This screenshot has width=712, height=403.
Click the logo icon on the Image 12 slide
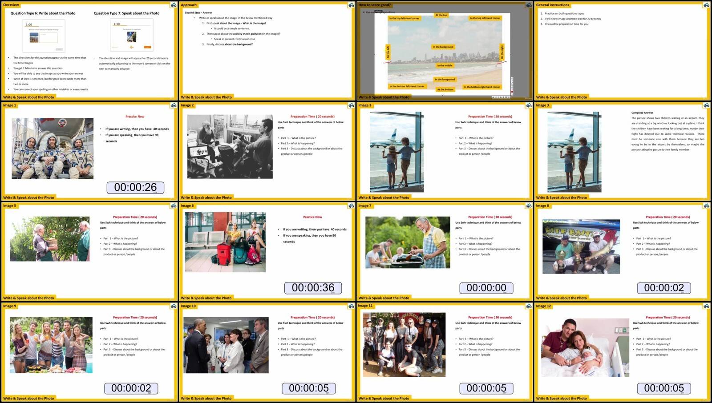(x=706, y=306)
